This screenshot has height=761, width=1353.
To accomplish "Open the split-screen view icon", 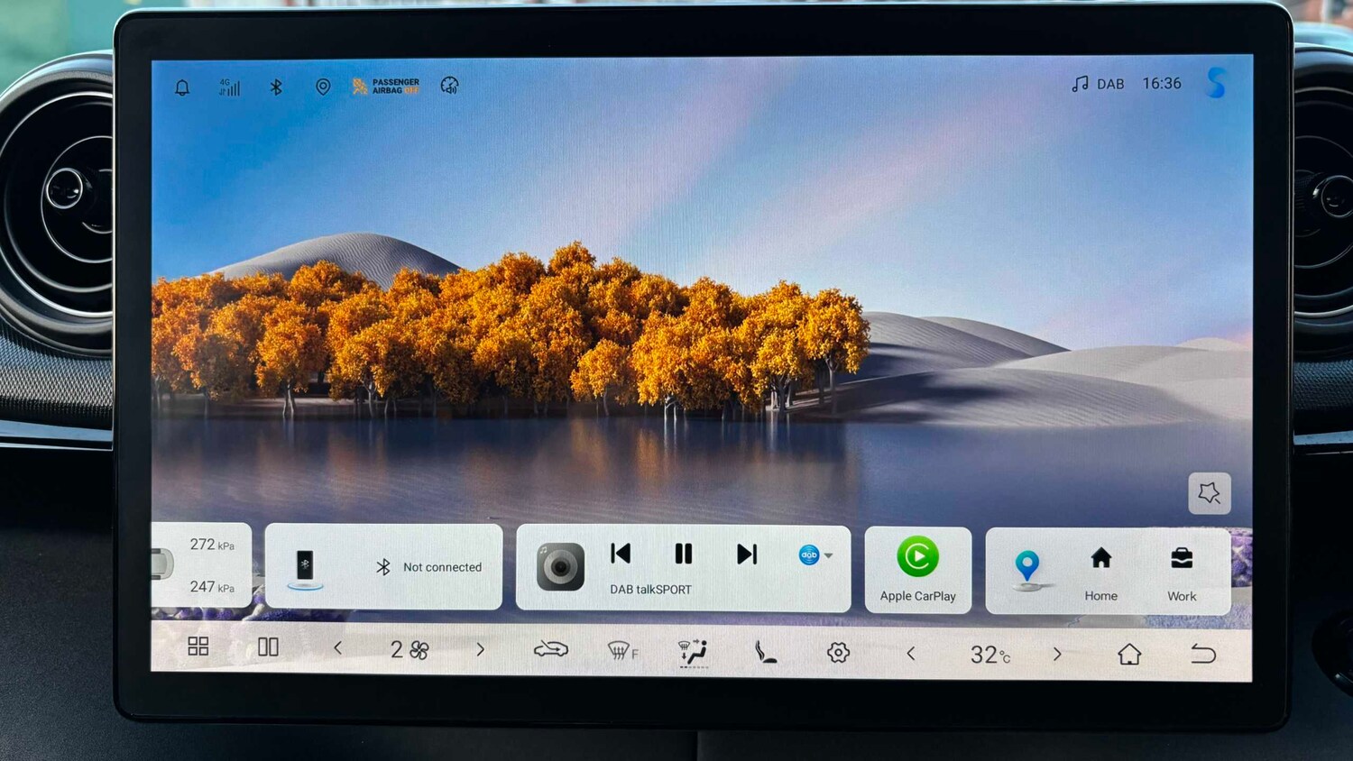I will click(x=268, y=646).
